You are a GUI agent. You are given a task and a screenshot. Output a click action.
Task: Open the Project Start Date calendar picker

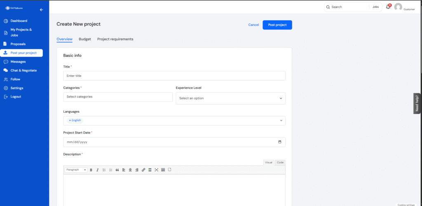[280, 142]
